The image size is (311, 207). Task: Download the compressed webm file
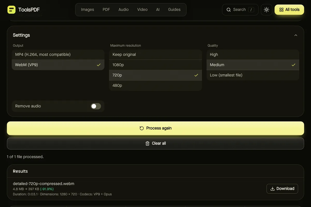point(282,189)
